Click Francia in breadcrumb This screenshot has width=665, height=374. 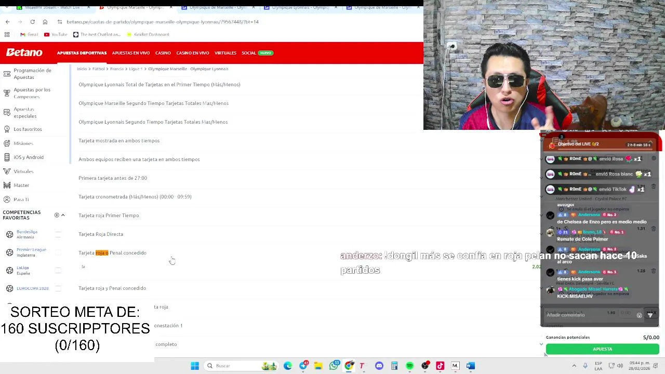tap(116, 69)
